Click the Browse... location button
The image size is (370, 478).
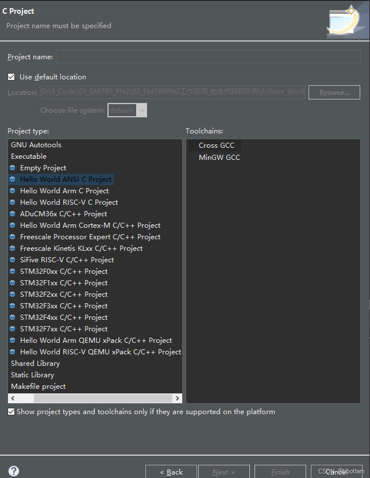(x=334, y=93)
